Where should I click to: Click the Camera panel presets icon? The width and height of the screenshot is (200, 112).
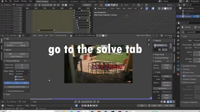[168, 61]
